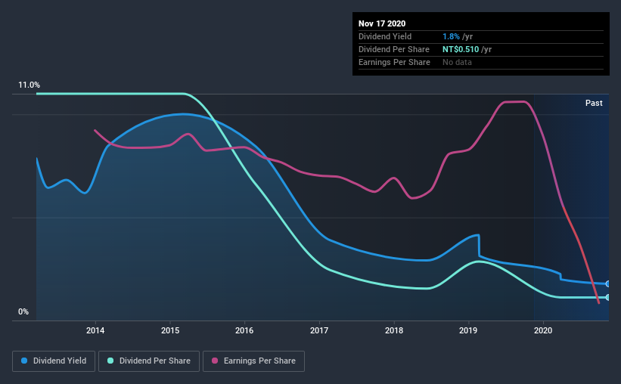Screen dimensions: 621x384
Task: Click the teal Dividend Per Share legend dot
Action: 110,361
